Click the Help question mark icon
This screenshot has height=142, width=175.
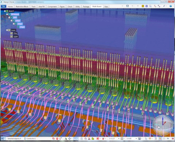pyautogui.click(x=171, y=6)
